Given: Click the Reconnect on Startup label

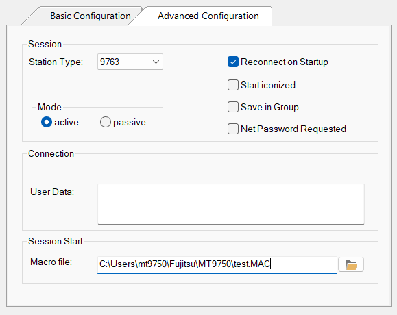Looking at the screenshot, I should pyautogui.click(x=285, y=62).
